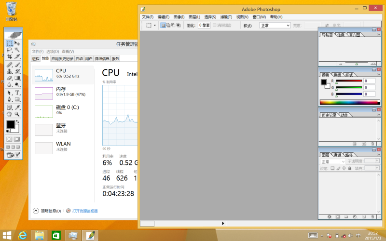Select 磁盘 0 (C:) in Task Manager
The width and height of the screenshot is (386, 241).
(x=63, y=111)
